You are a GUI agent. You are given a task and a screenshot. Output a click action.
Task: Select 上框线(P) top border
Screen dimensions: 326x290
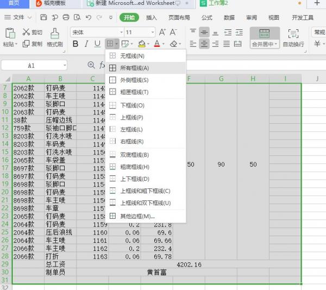pos(145,118)
